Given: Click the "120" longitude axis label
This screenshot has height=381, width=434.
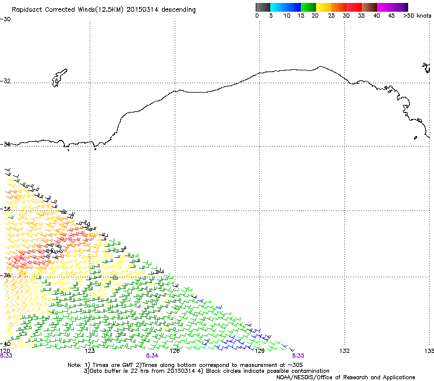Looking at the screenshot, I should 5,351.
